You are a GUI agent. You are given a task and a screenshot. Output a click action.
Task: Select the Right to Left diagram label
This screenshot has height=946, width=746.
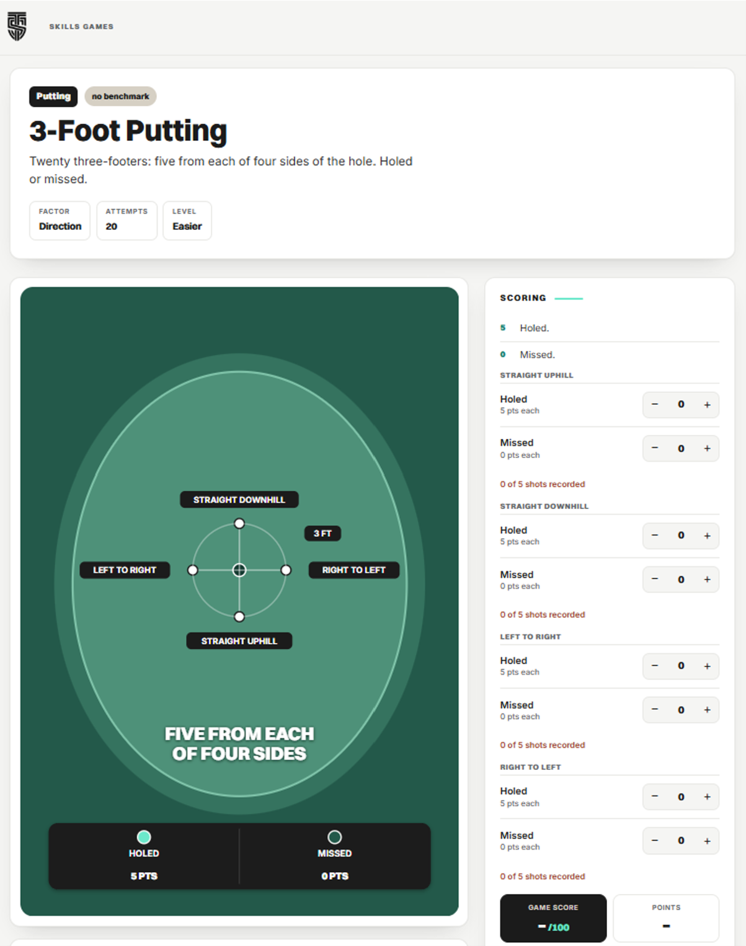click(353, 570)
